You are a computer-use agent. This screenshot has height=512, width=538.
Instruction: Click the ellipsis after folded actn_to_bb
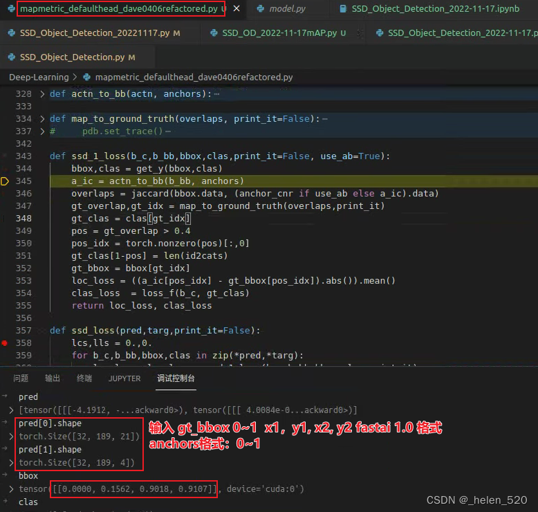tap(216, 93)
